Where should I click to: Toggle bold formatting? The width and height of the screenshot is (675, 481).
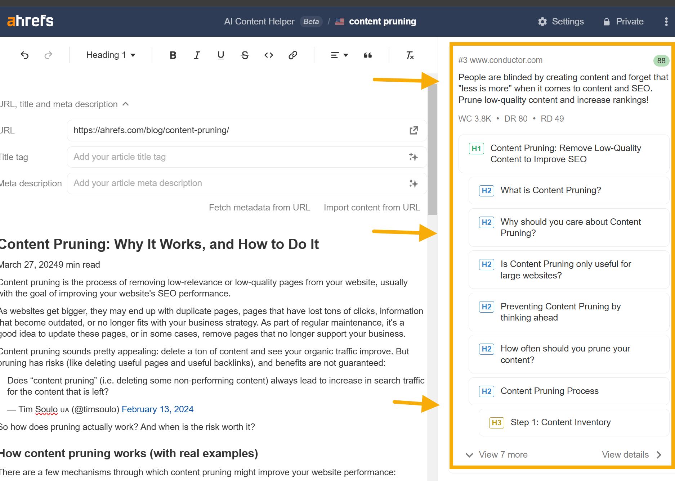coord(173,55)
